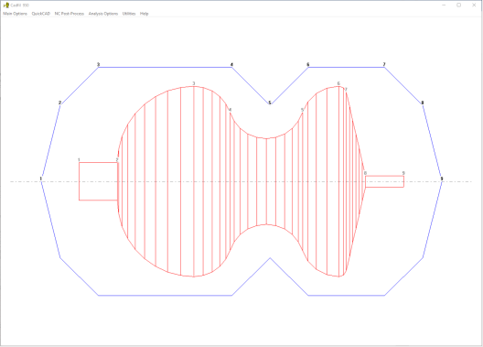Open the Help menu
The width and height of the screenshot is (483, 347).
145,14
